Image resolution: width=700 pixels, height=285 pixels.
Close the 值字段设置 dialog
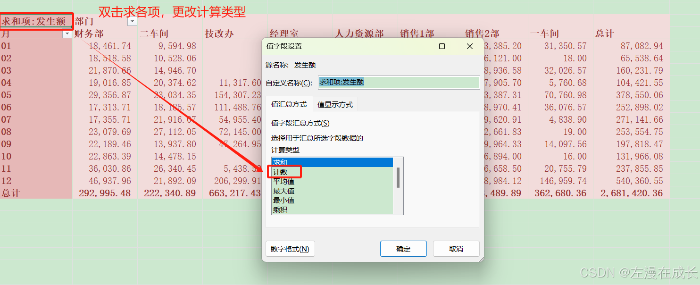(x=470, y=46)
